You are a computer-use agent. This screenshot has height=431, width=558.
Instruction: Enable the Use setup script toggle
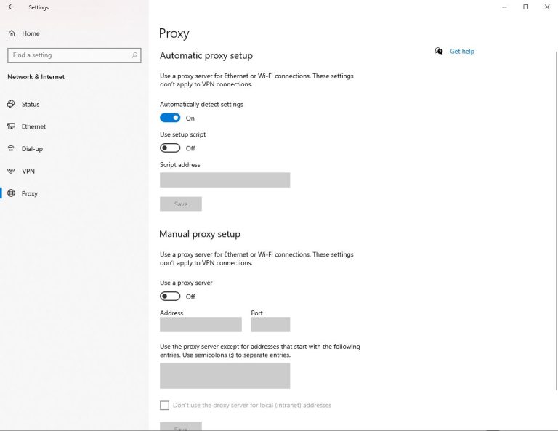(x=170, y=148)
